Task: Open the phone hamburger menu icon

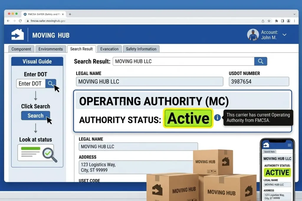Action: click(x=289, y=145)
